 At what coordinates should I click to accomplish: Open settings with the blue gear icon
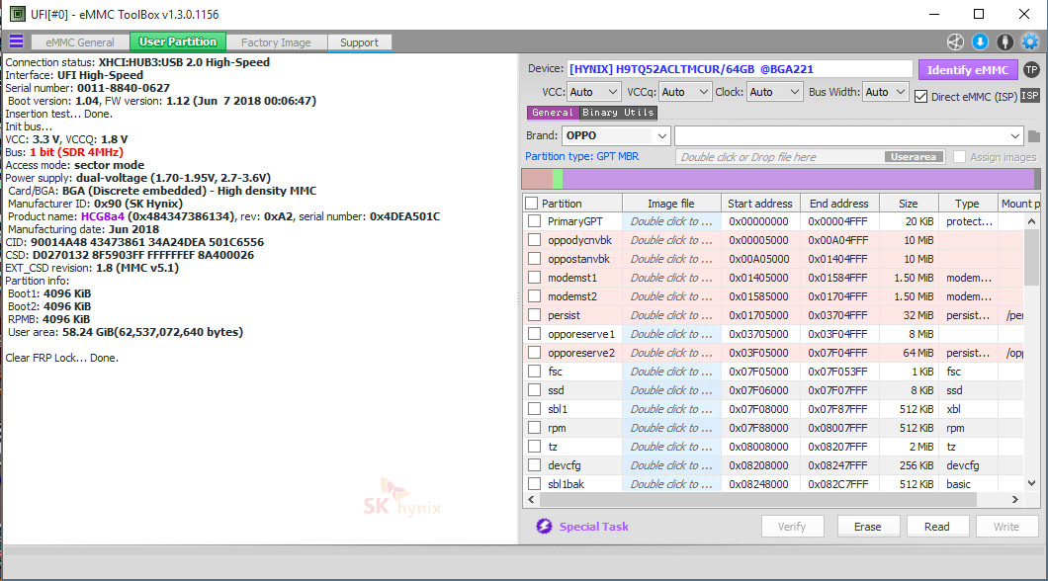(1030, 41)
